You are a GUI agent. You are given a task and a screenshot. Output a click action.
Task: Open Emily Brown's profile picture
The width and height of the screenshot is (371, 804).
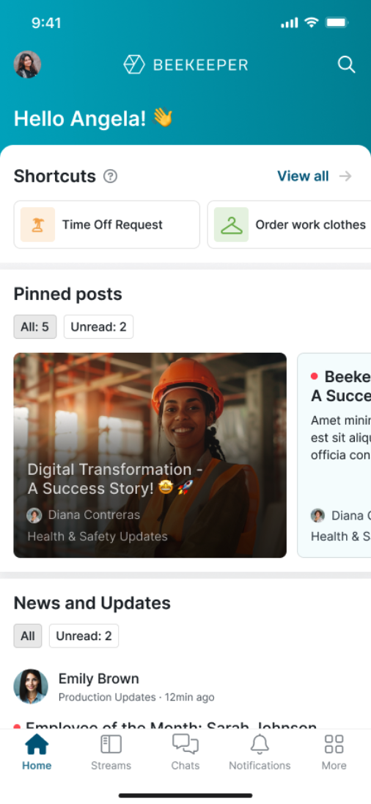click(31, 686)
